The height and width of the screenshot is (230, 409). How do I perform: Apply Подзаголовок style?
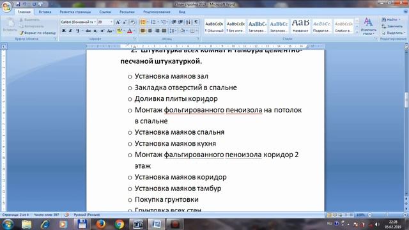pos(322,26)
